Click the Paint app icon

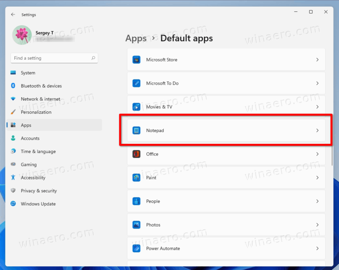(137, 178)
